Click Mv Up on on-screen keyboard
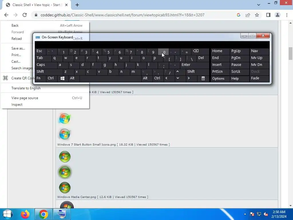Viewport: 293px width, 220px height. coord(259,58)
